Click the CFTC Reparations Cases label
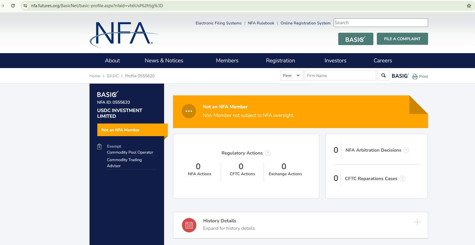The image size is (475, 245). 371,179
